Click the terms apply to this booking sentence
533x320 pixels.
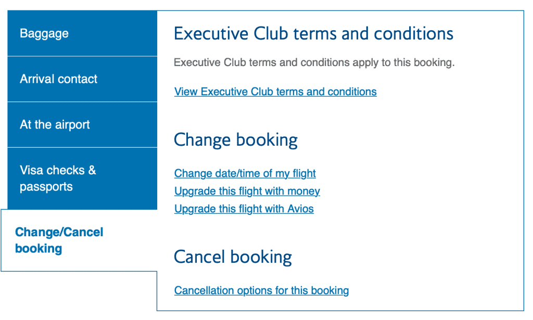[314, 62]
